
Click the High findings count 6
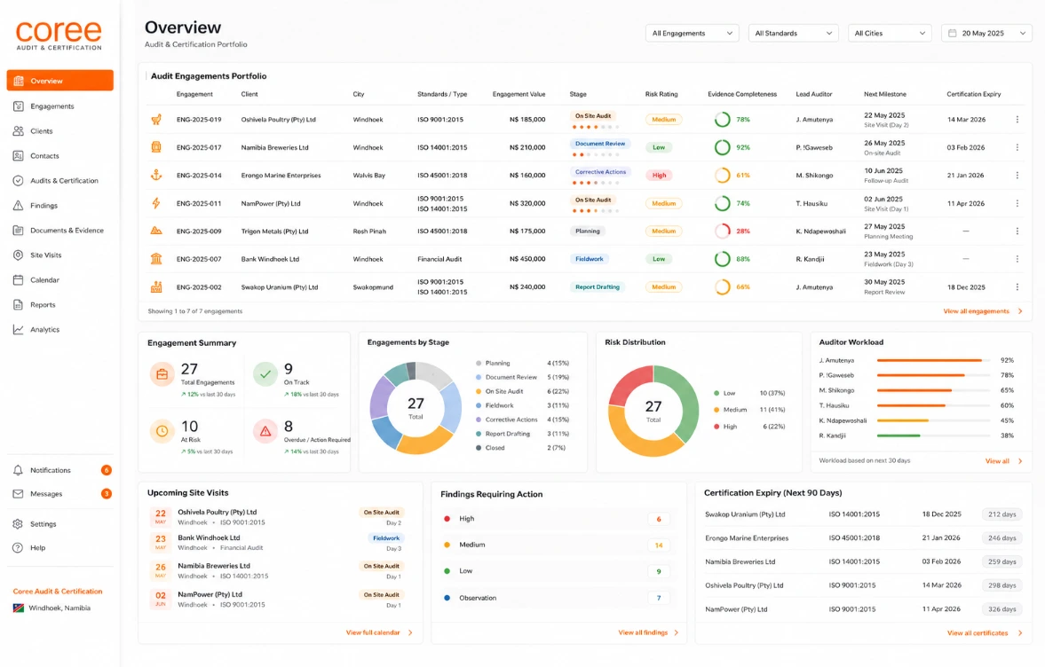click(x=659, y=519)
